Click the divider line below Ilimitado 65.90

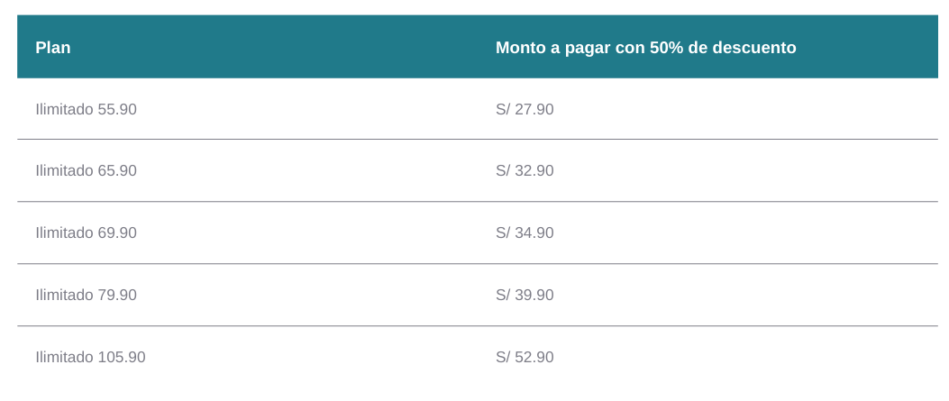point(270,202)
